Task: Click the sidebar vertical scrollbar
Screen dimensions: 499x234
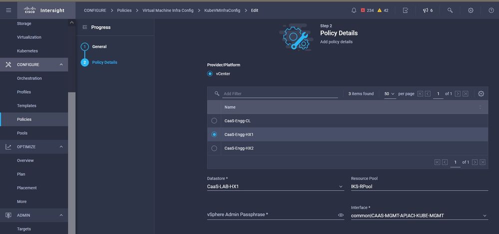Action: (71, 163)
